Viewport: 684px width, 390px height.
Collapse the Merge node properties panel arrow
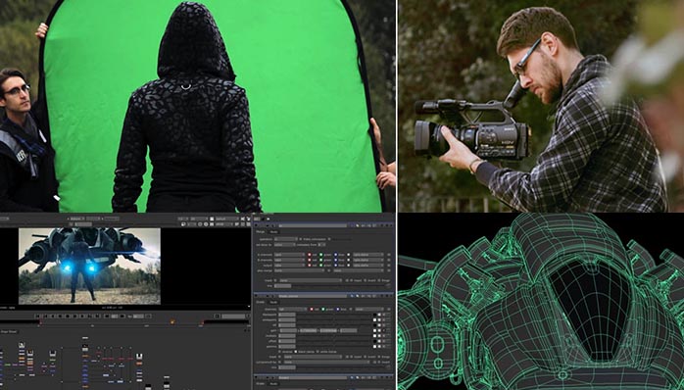tap(256, 225)
